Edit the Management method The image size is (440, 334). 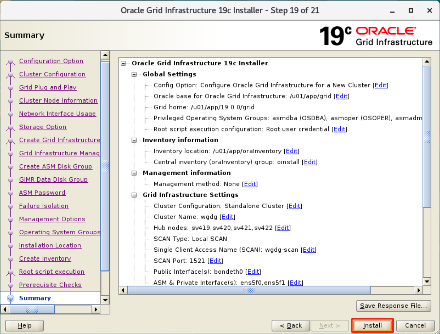tap(250, 184)
